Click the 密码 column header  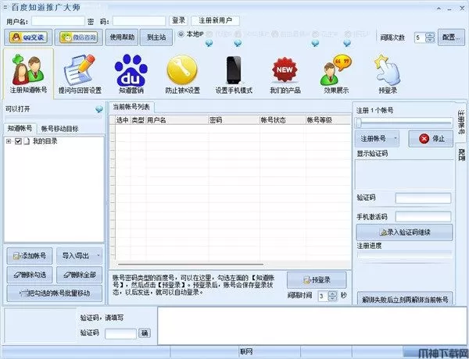point(234,120)
